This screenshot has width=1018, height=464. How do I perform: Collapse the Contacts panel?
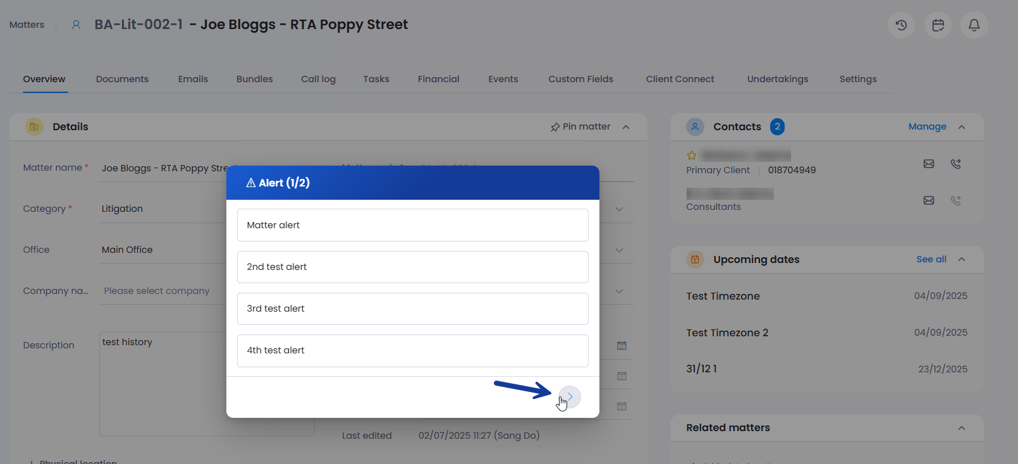click(962, 127)
